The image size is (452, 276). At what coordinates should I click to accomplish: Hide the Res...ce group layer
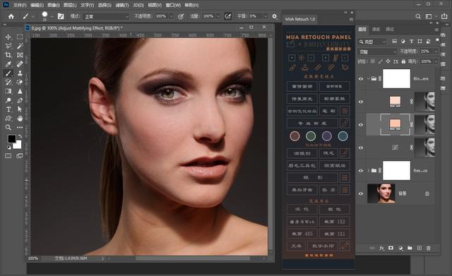pos(361,171)
